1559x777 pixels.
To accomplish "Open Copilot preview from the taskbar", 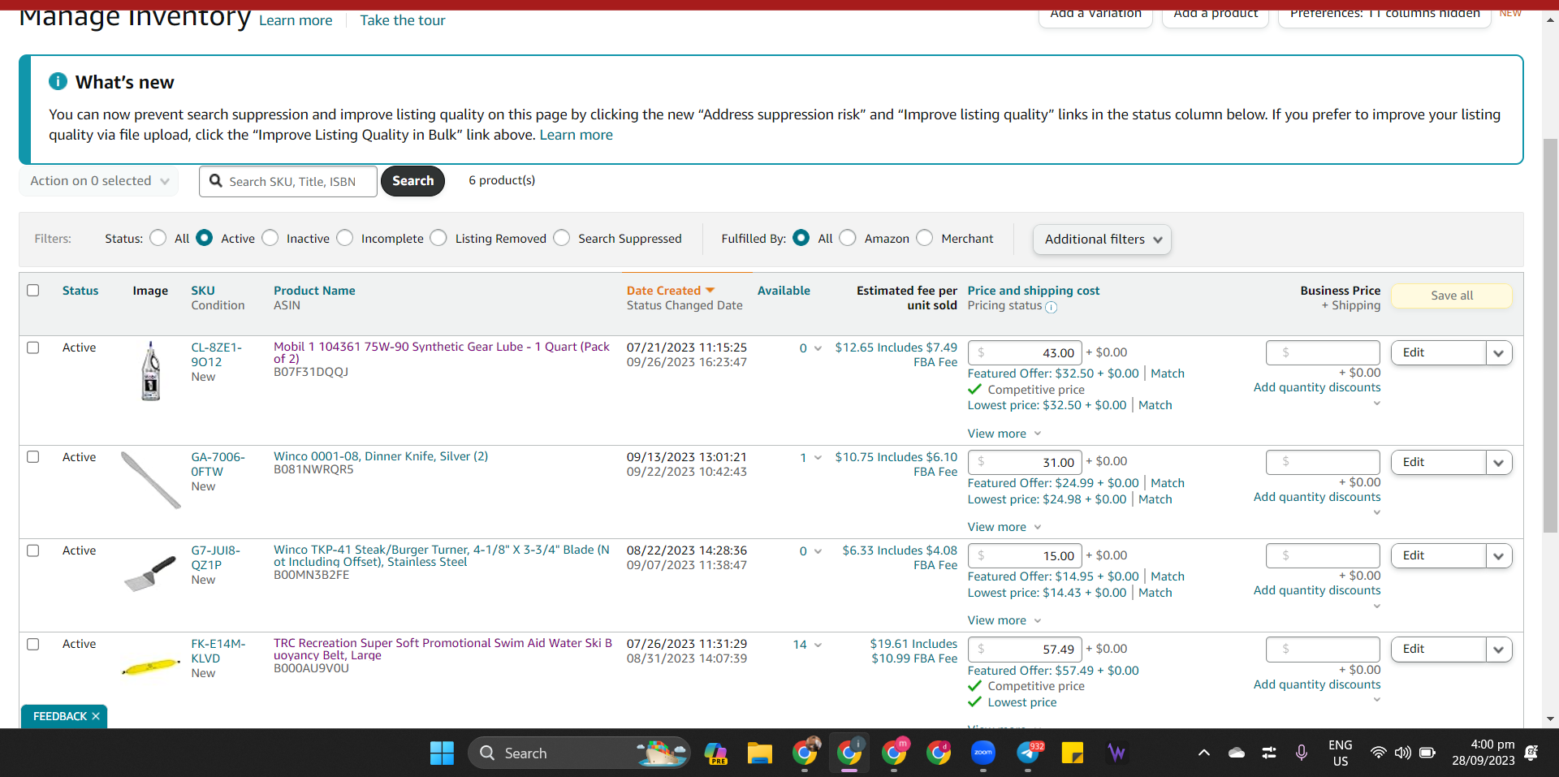I will click(x=715, y=753).
